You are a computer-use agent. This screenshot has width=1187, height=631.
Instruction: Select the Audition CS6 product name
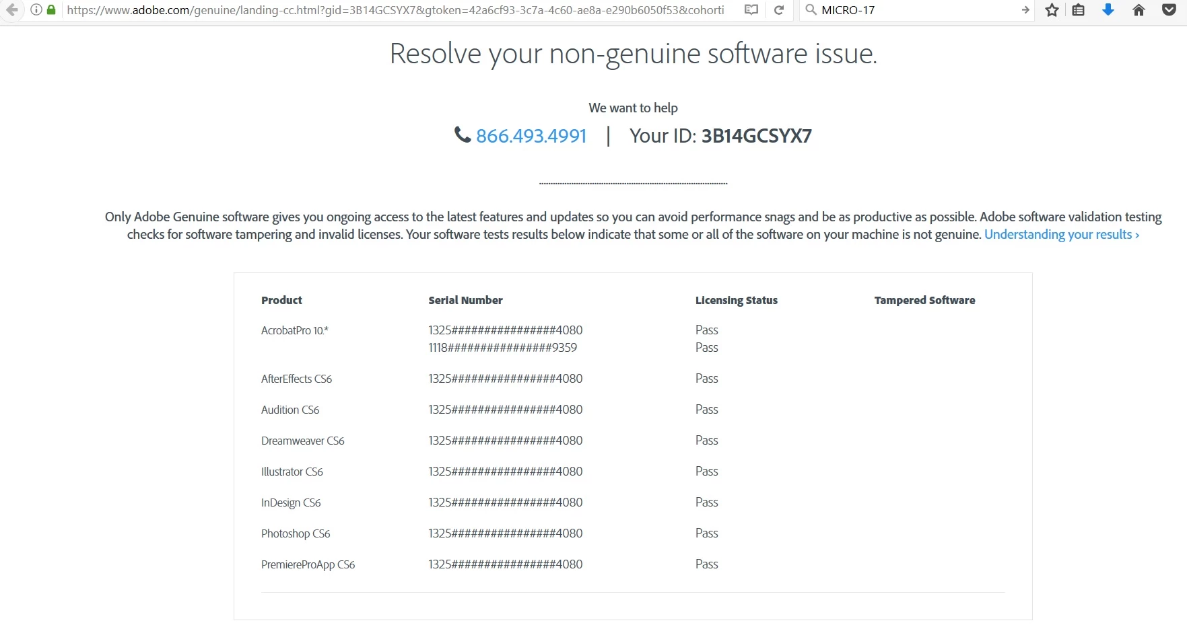click(290, 410)
